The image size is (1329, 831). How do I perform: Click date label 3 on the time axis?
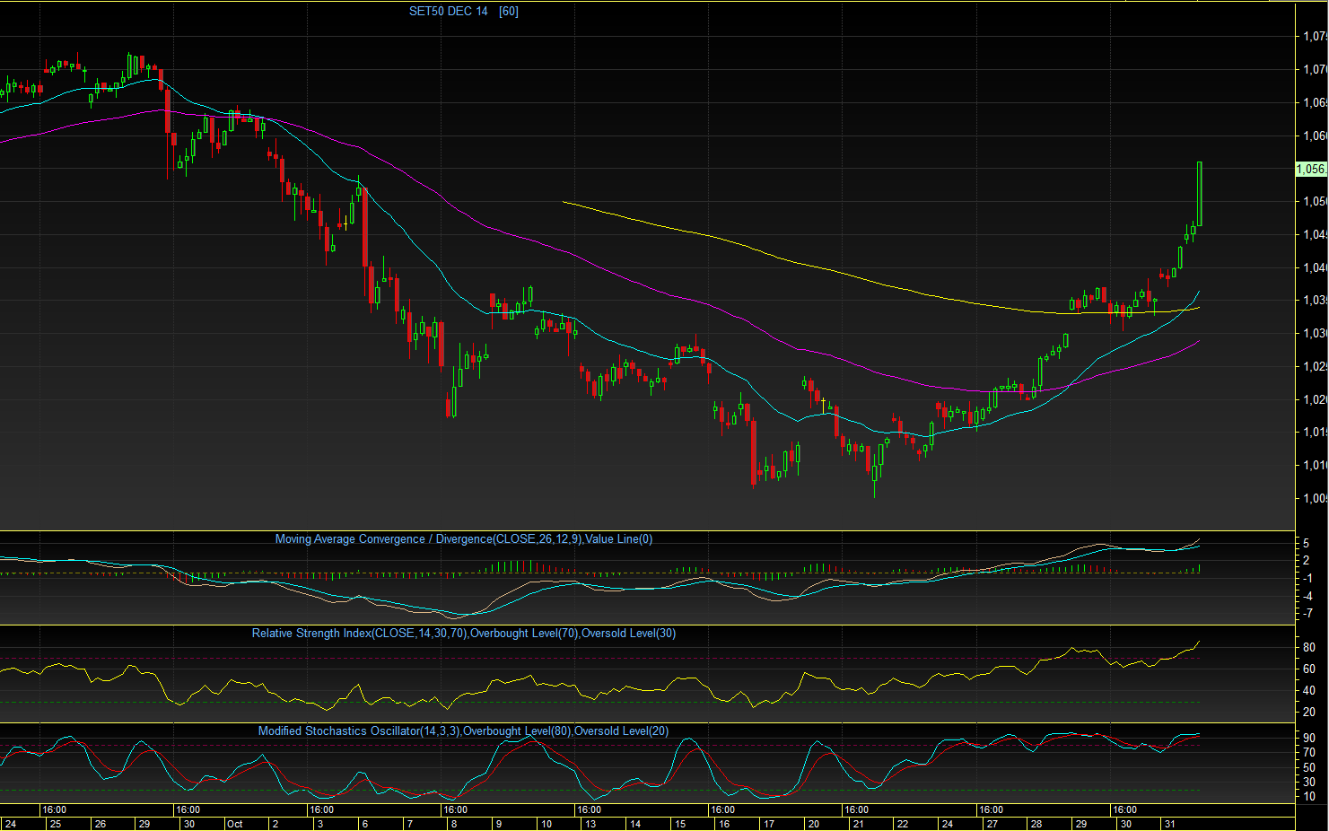pos(319,824)
